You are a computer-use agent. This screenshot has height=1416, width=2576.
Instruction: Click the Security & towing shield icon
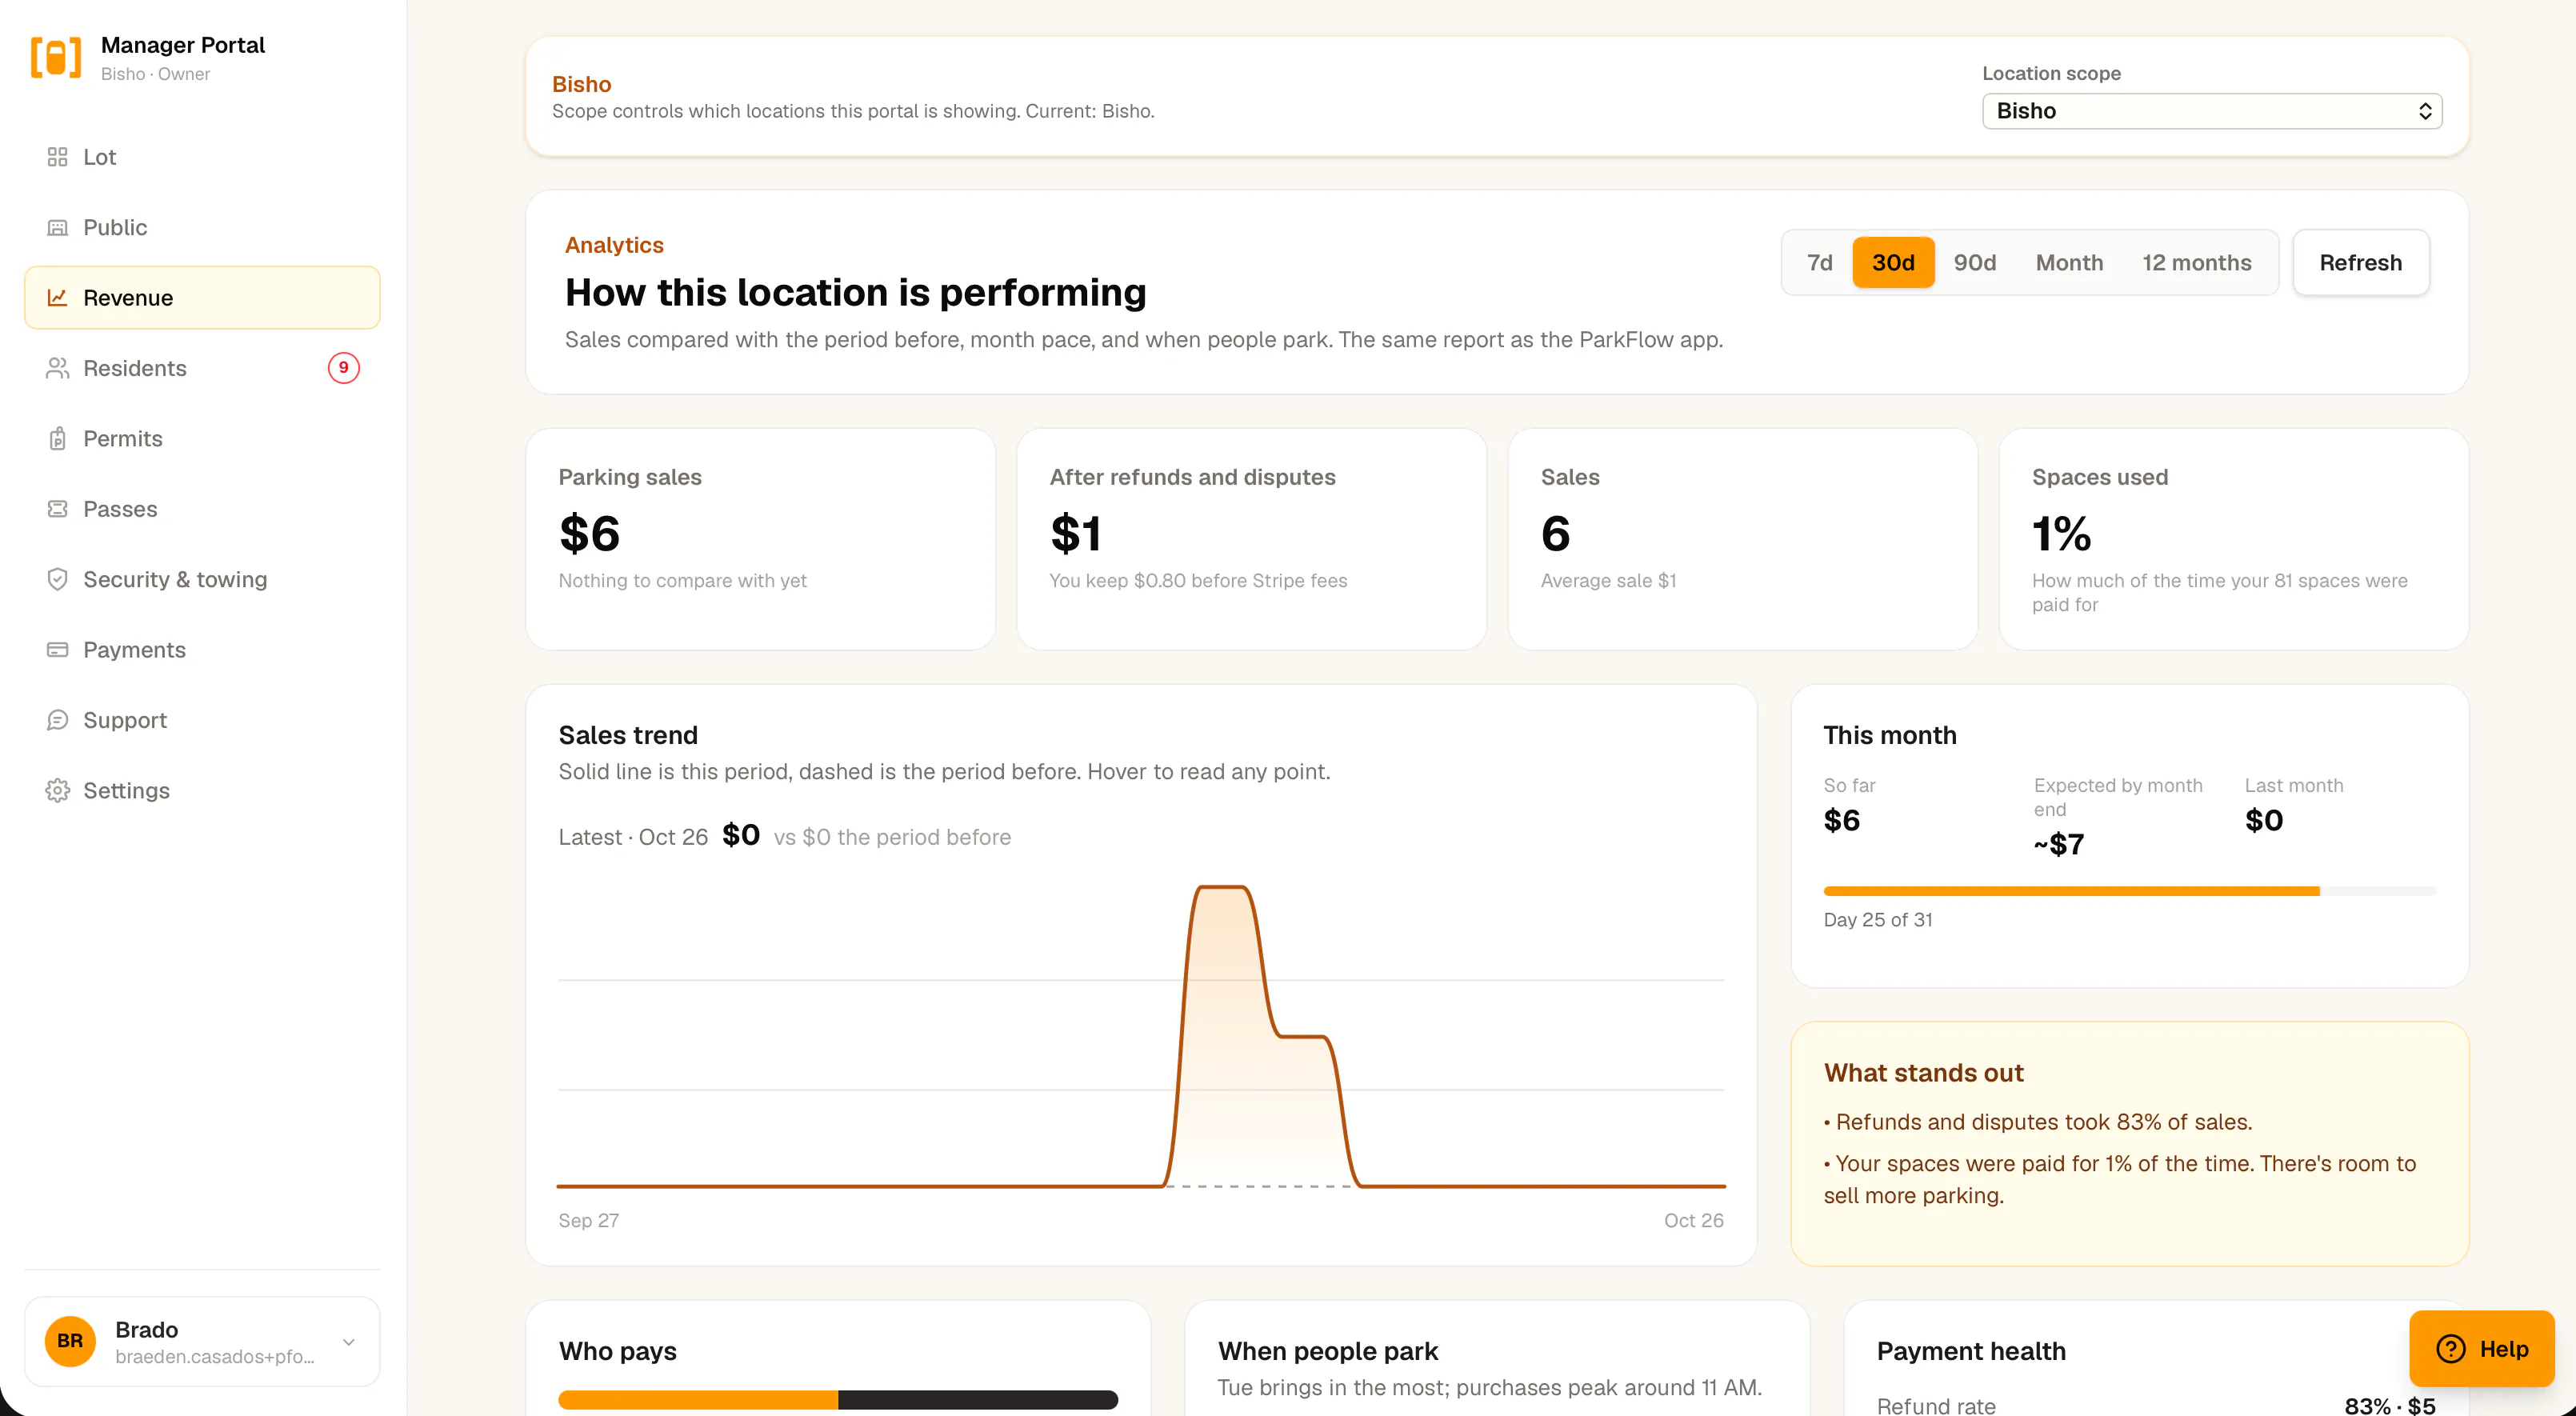[x=57, y=579]
